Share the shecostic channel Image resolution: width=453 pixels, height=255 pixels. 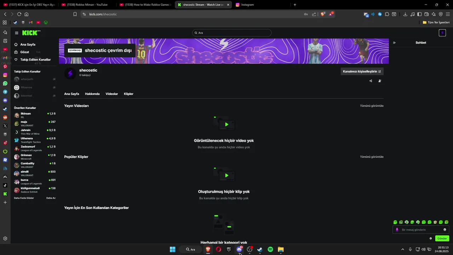pyautogui.click(x=371, y=81)
